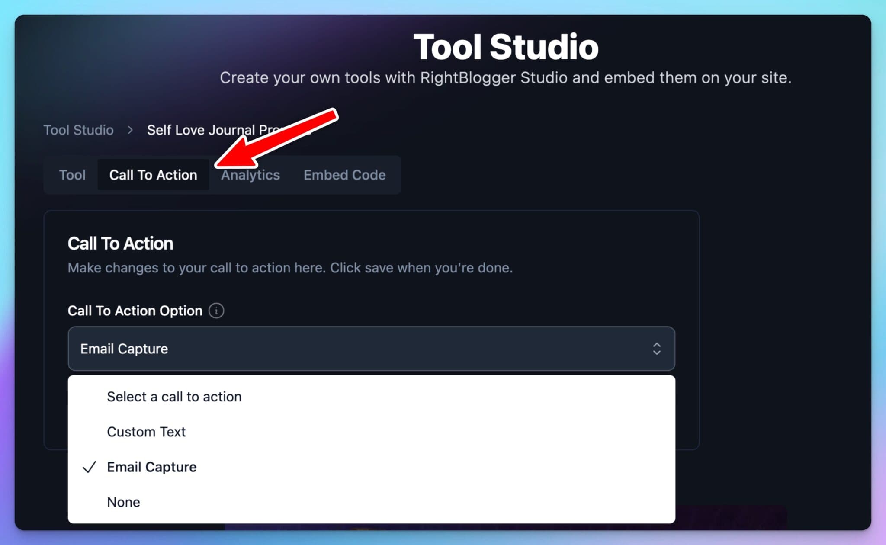Select None as the call to action
Viewport: 886px width, 545px height.
click(124, 502)
